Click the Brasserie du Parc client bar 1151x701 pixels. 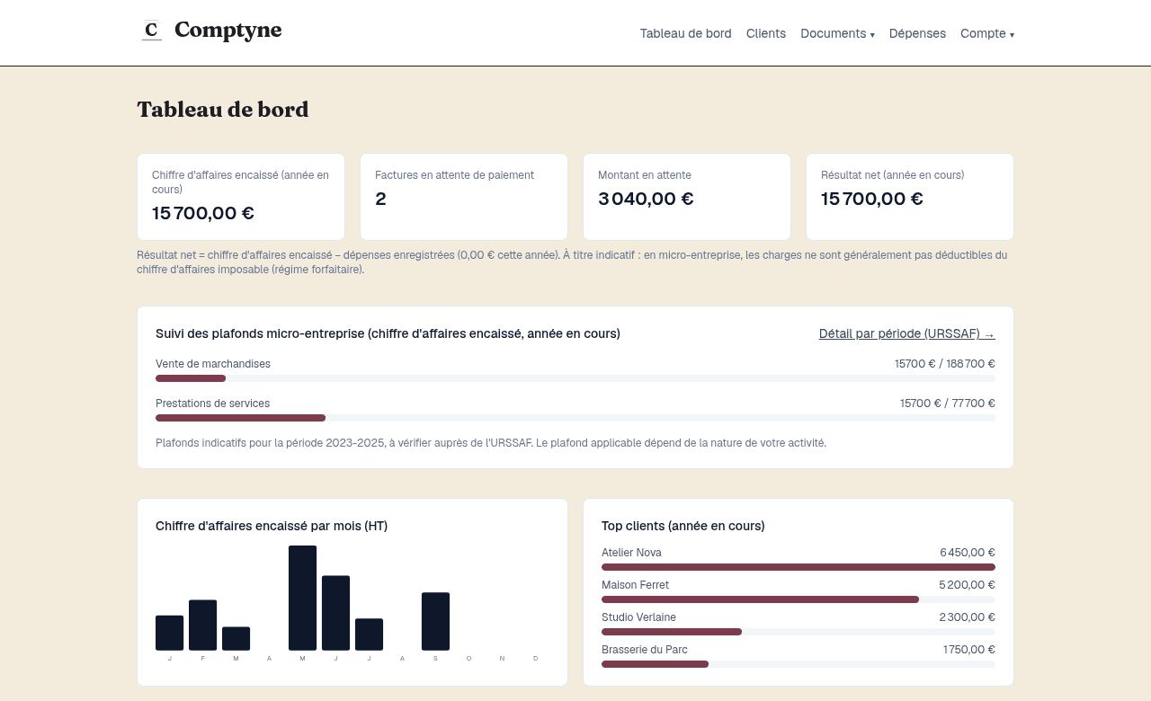click(799, 664)
